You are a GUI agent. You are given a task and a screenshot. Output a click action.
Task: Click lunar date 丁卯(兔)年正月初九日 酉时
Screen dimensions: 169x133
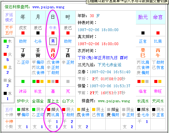(x=103, y=58)
